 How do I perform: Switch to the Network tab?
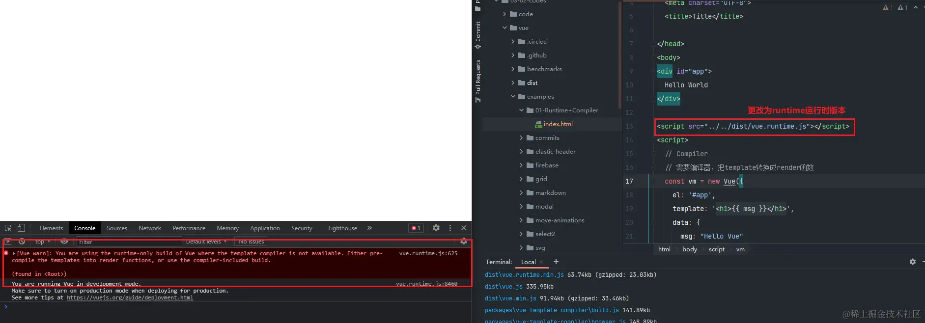click(150, 228)
